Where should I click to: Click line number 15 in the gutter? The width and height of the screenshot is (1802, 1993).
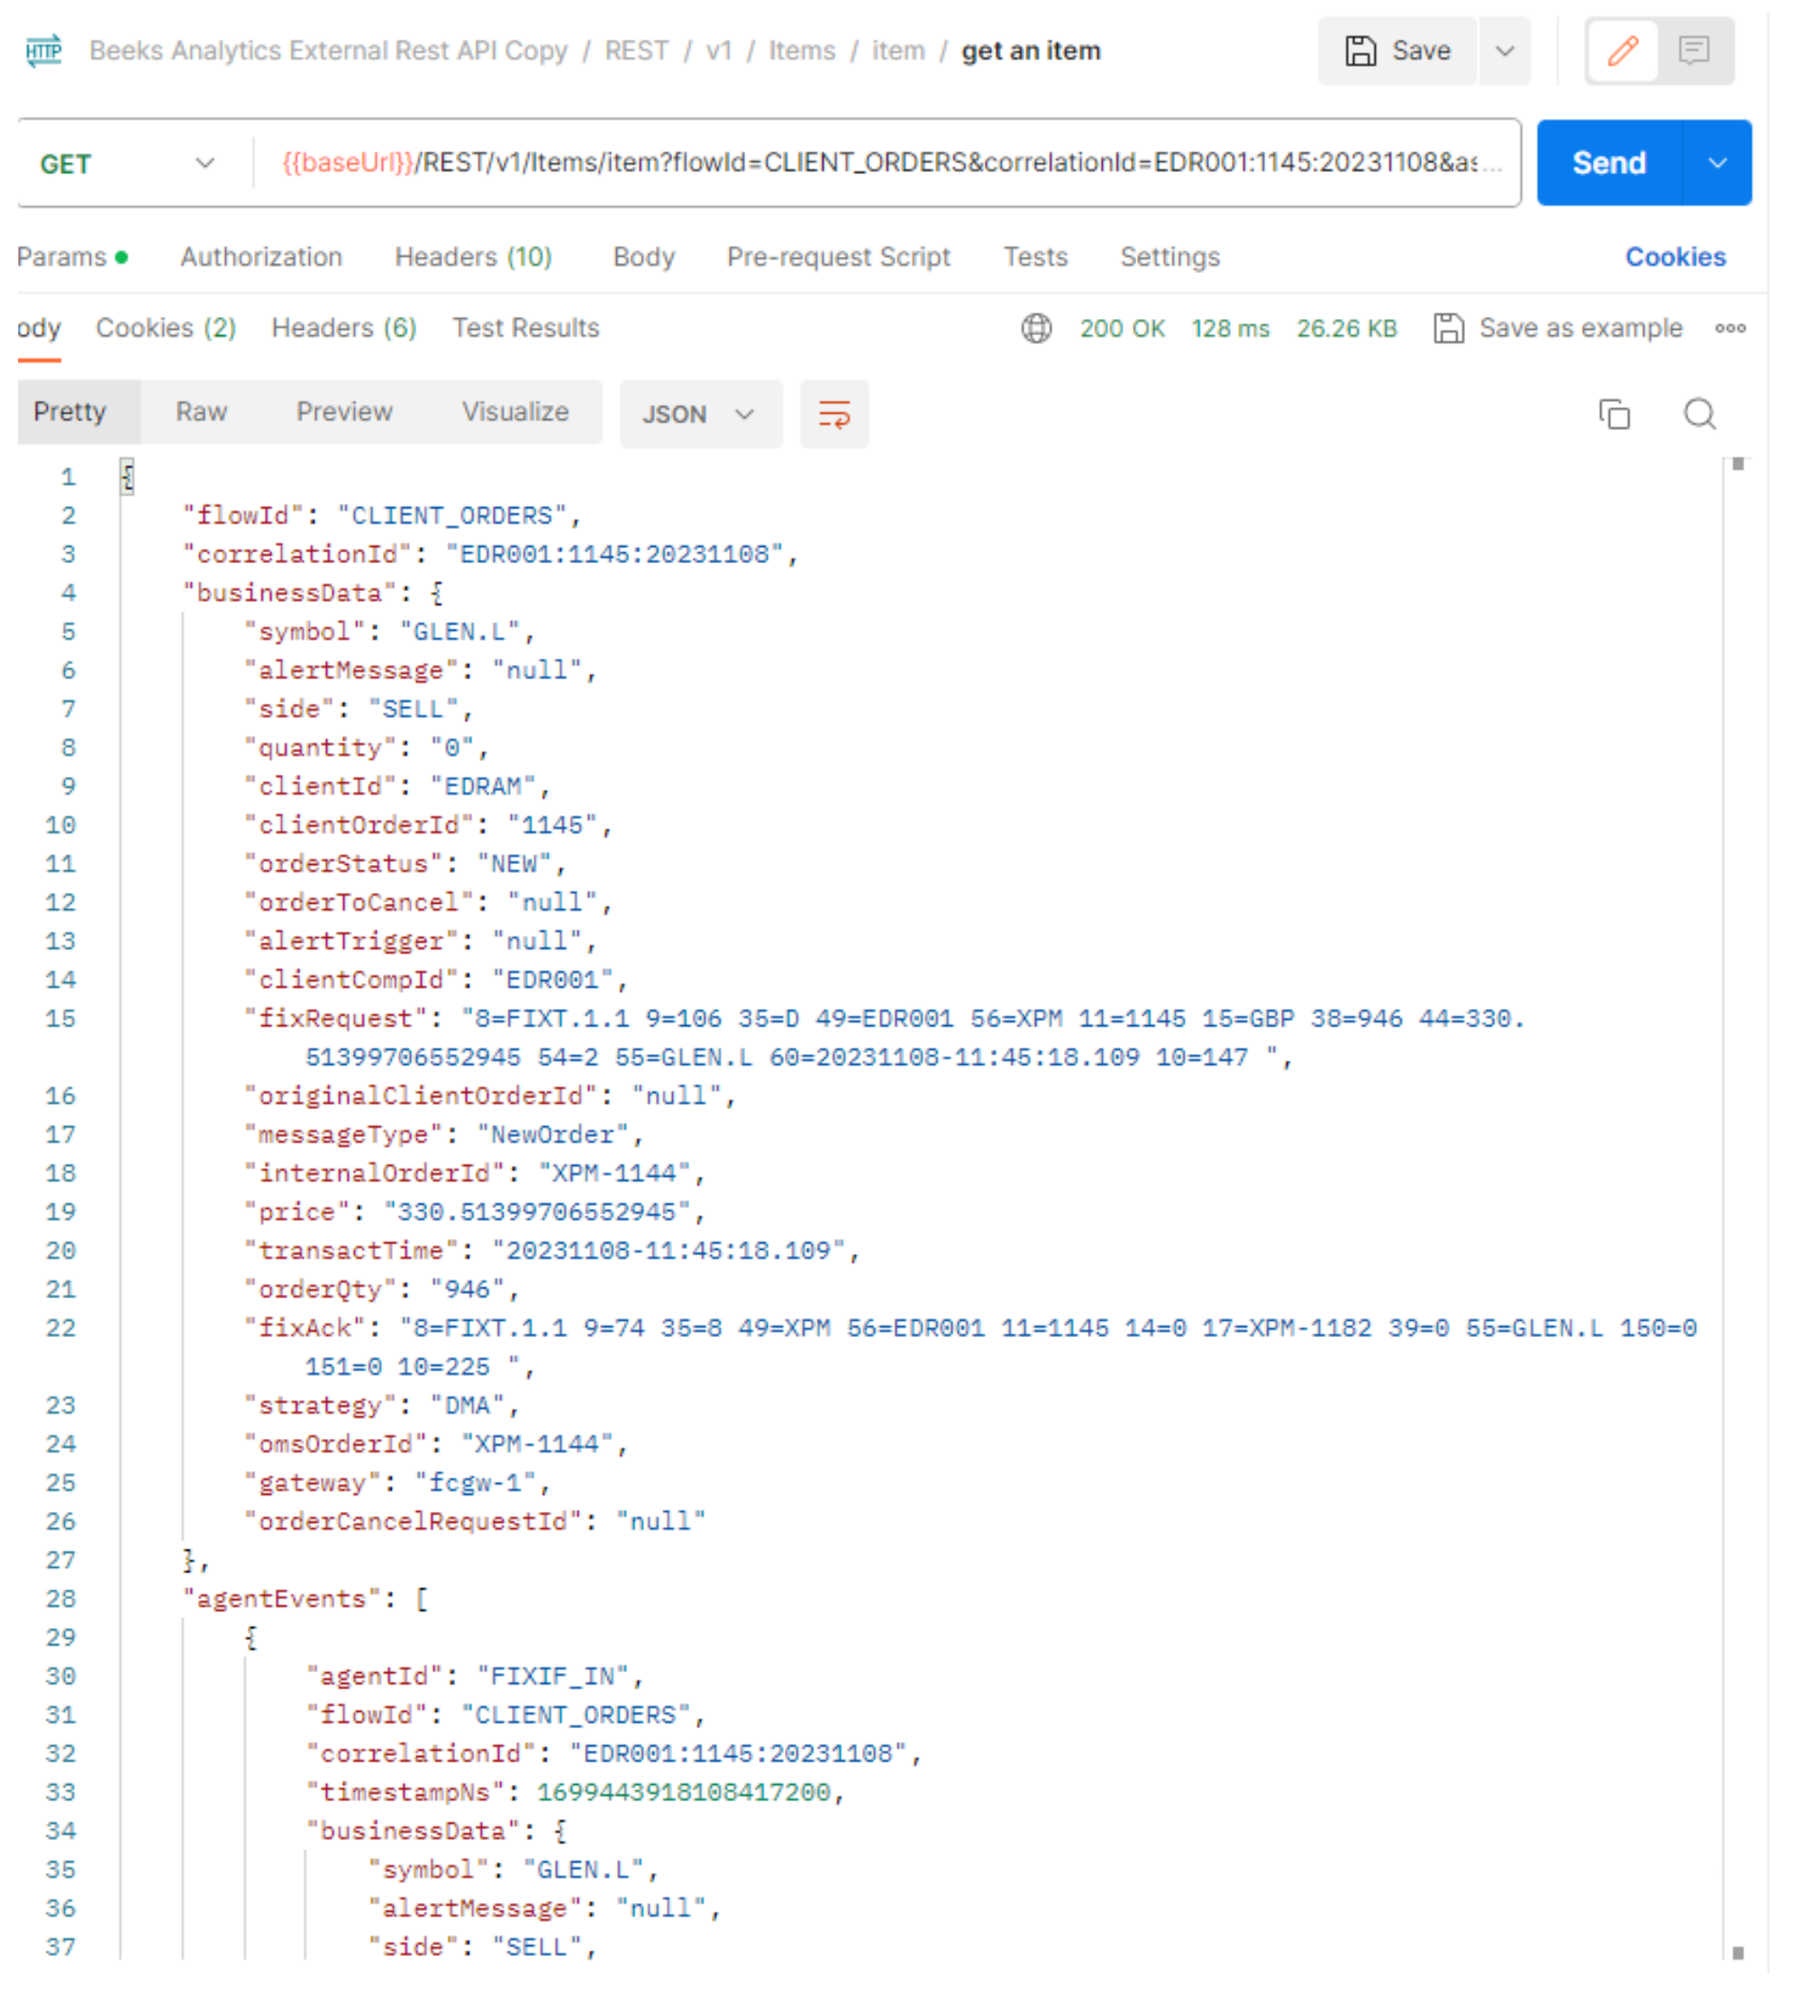tap(60, 1018)
